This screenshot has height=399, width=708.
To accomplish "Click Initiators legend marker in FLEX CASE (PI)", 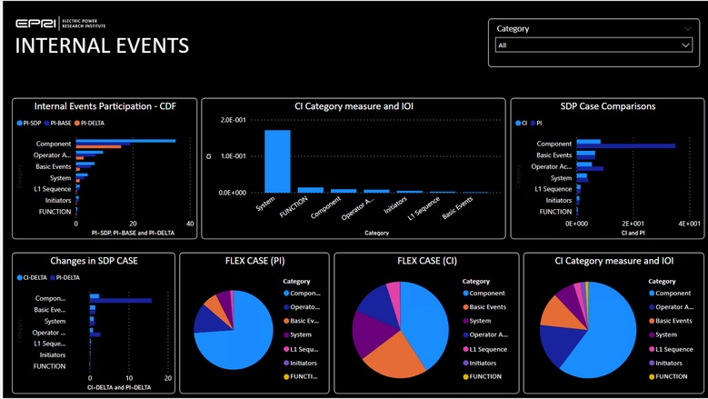I will [286, 363].
